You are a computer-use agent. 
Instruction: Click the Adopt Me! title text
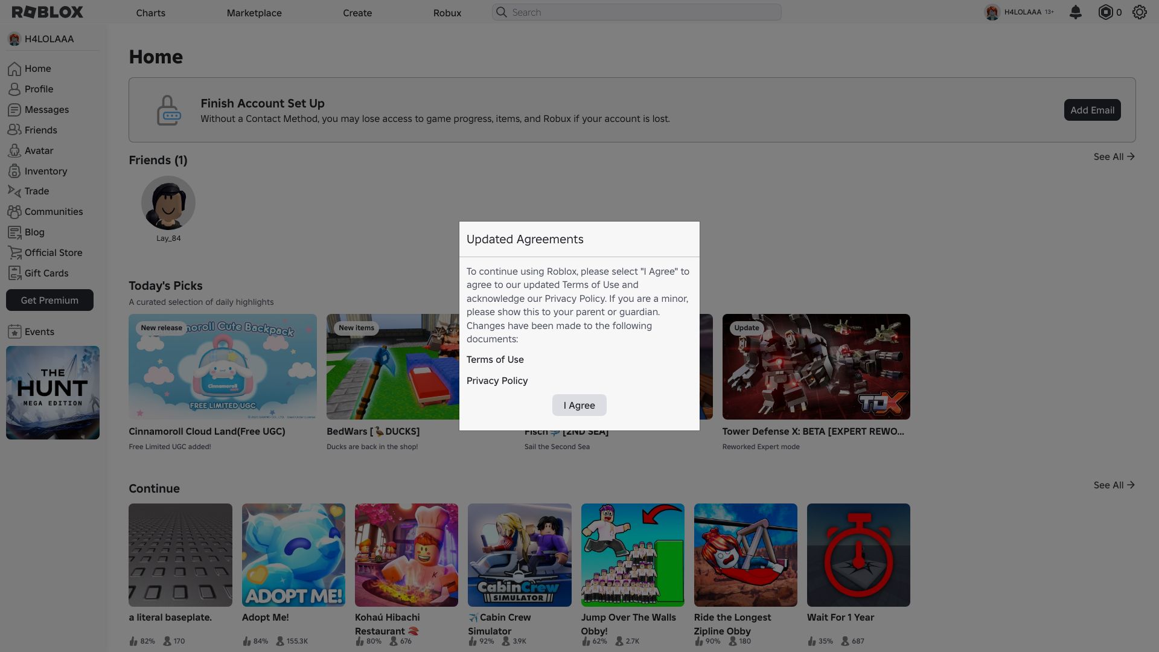(x=265, y=618)
